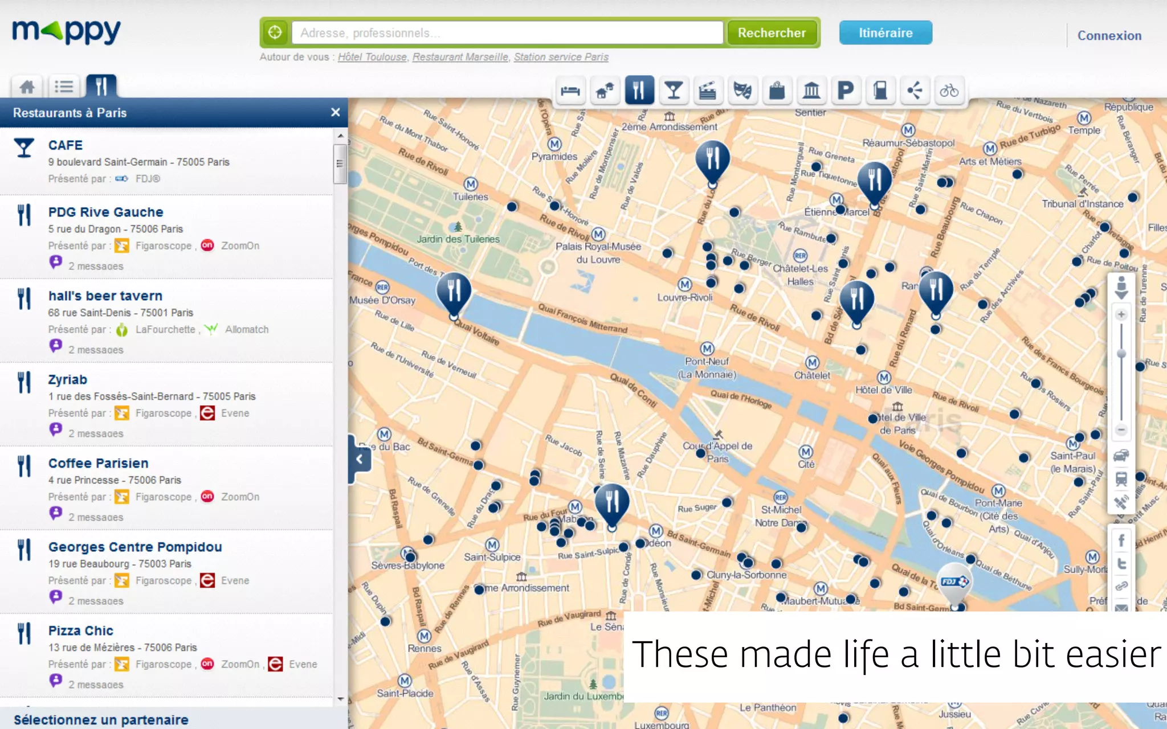Switch to the list view tab
The height and width of the screenshot is (729, 1167).
[64, 87]
